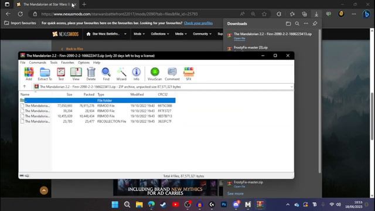Open browser extensions icon
The width and height of the screenshot is (375, 211).
coord(279,14)
